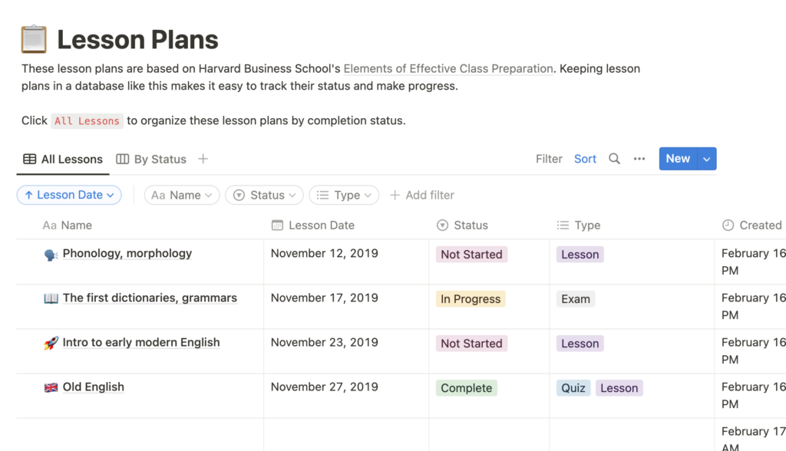Screen dimensions: 786x451
Task: Open the more options ••• menu
Action: (x=639, y=158)
